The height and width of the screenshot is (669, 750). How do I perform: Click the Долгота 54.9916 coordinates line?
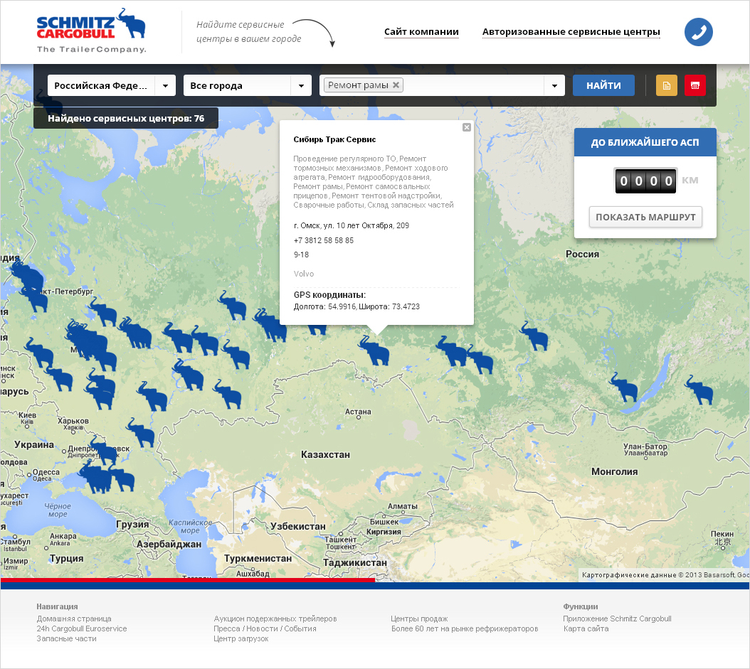356,307
